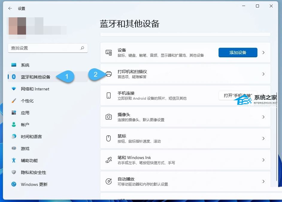Screen dimensions: 282x202
Task: Expand 打印机和扫描仪 using its chevron
Action: pyautogui.click(x=263, y=74)
